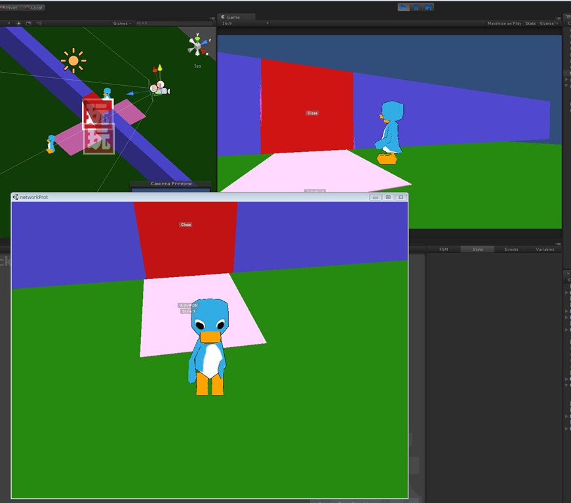The width and height of the screenshot is (571, 503).
Task: Pause the running game
Action: (416, 7)
